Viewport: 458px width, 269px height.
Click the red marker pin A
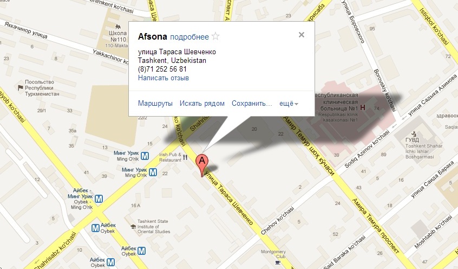point(202,165)
